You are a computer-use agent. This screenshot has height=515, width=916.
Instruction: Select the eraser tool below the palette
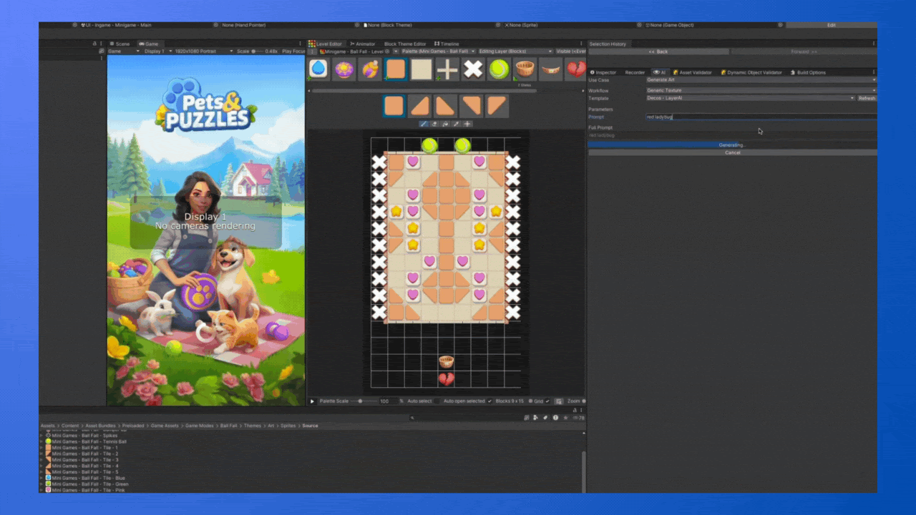pos(434,124)
